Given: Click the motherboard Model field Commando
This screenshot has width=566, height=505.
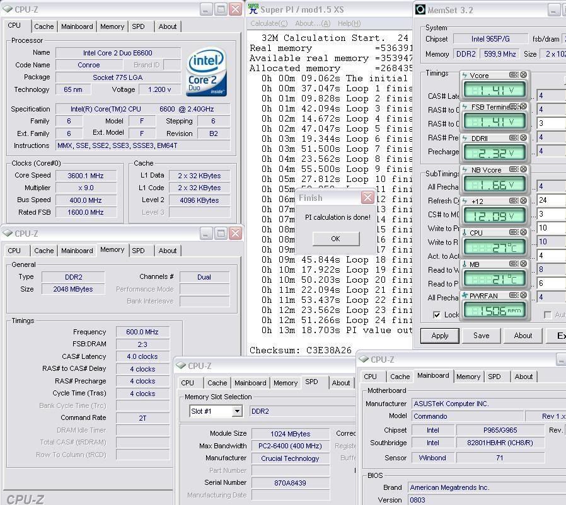Looking at the screenshot, I should pyautogui.click(x=468, y=416).
